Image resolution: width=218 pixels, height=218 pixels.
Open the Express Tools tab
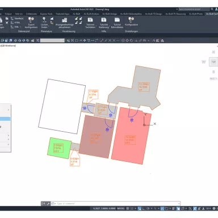pos(46,14)
